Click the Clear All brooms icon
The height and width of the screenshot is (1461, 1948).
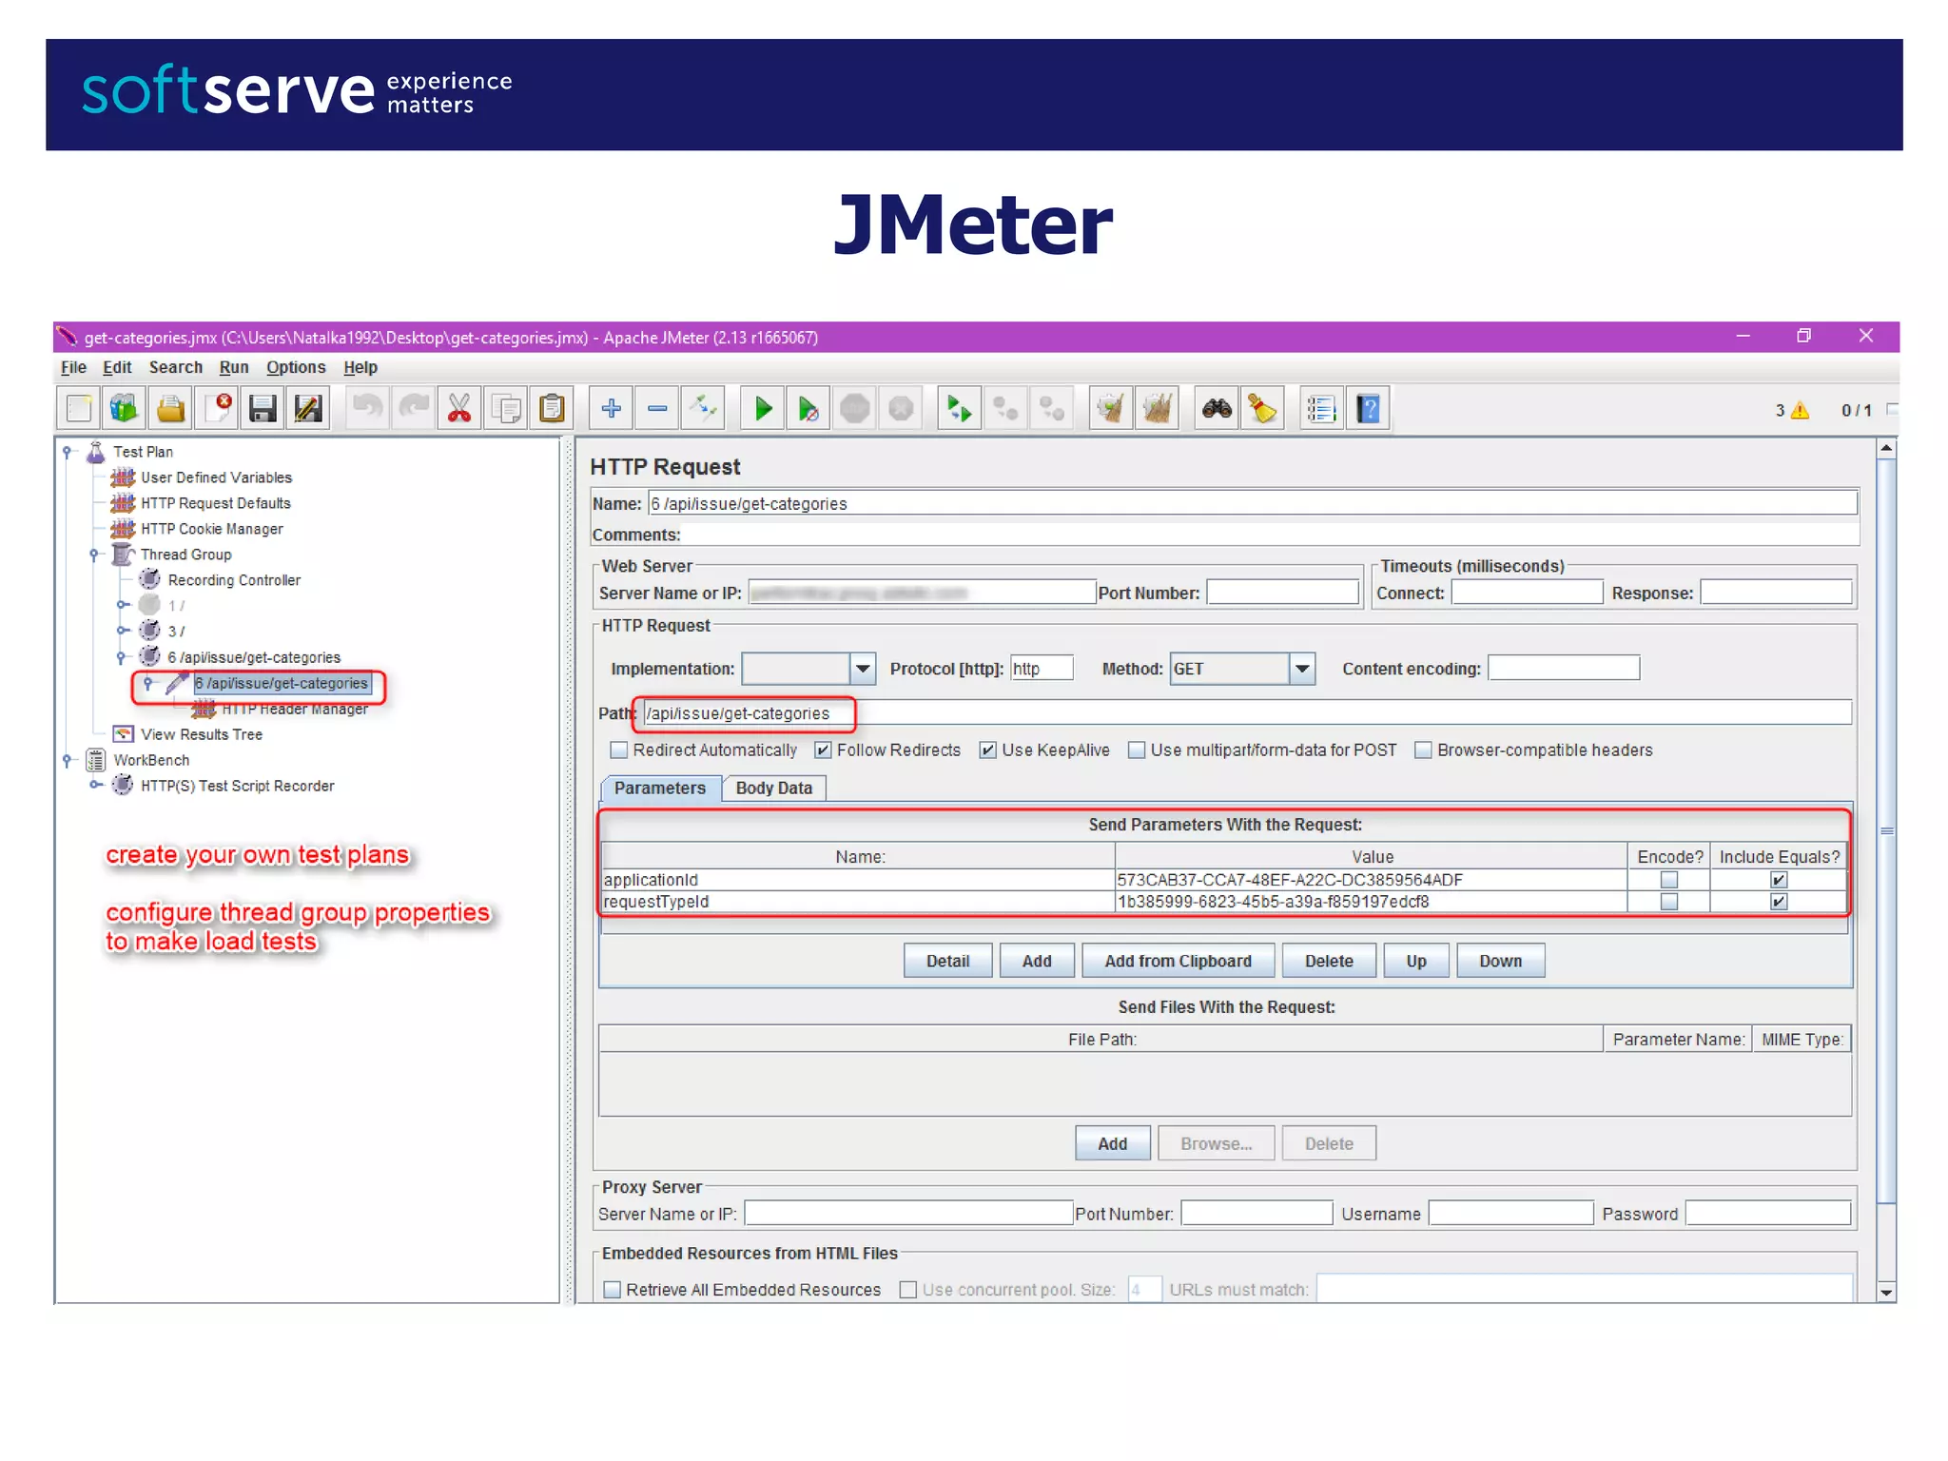1158,409
